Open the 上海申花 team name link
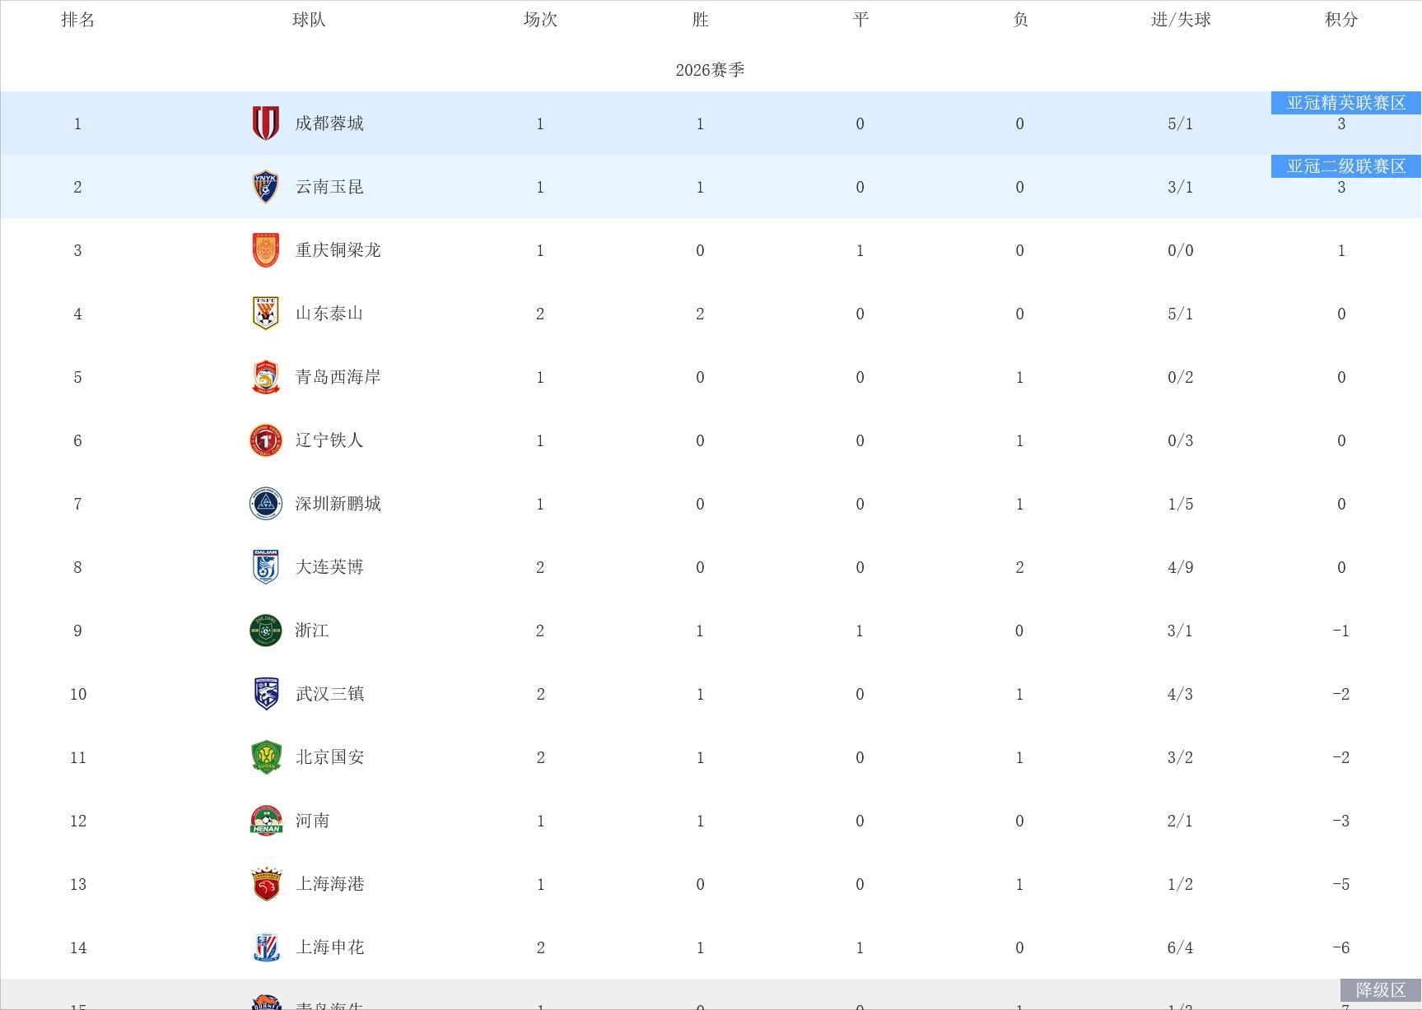The image size is (1422, 1010). click(329, 947)
